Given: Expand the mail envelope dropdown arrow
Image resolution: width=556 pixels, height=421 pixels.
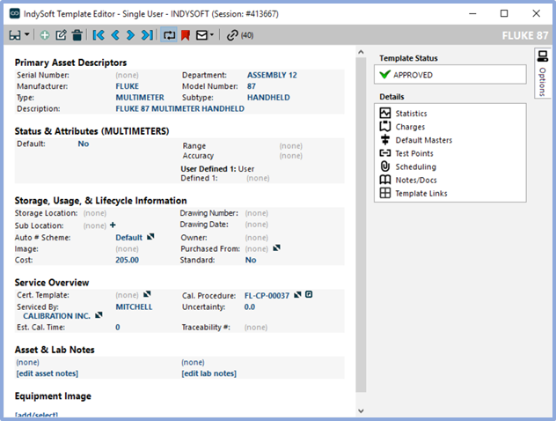Looking at the screenshot, I should pyautogui.click(x=212, y=35).
